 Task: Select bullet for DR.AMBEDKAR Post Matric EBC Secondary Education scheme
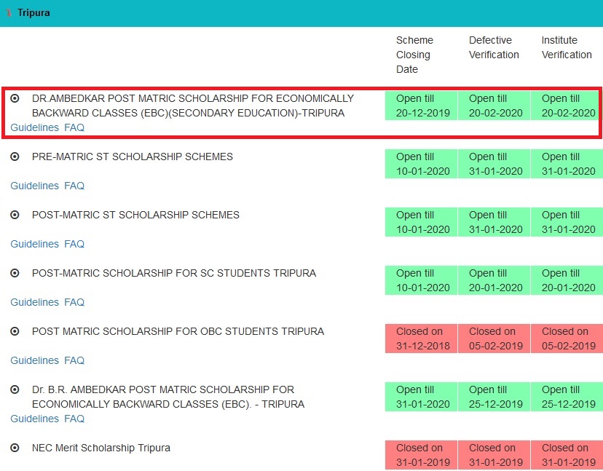(x=15, y=98)
